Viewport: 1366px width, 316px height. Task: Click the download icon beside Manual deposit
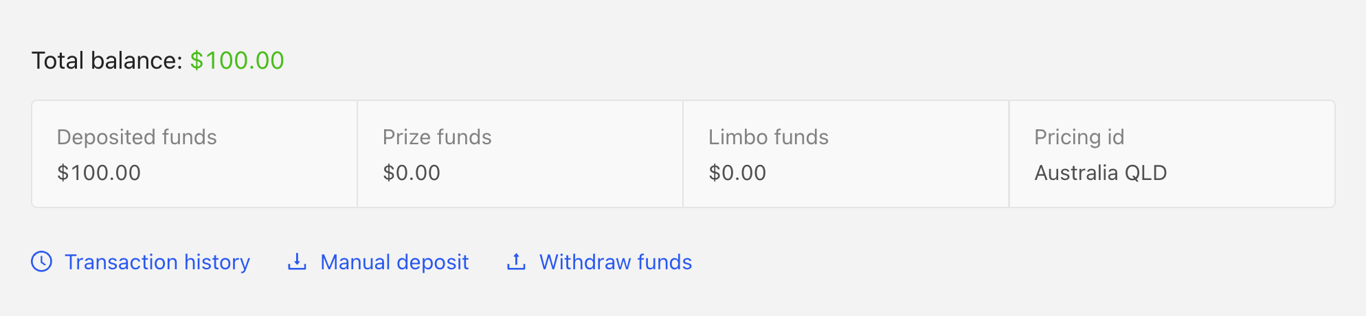tap(297, 262)
